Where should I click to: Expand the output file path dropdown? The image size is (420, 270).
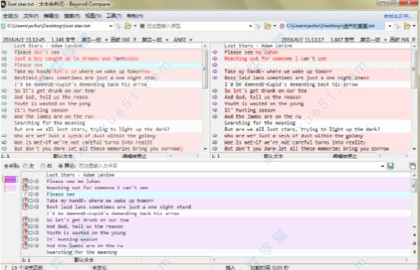pos(382,166)
